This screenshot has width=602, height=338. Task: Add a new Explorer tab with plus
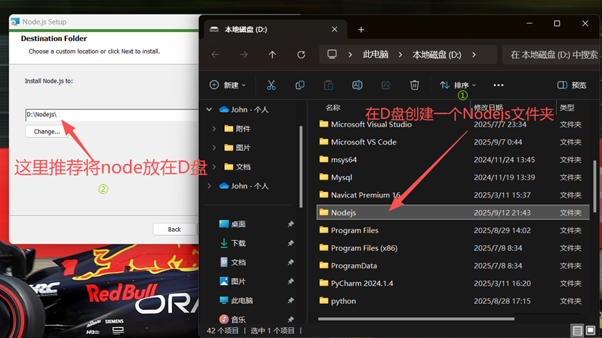point(361,29)
